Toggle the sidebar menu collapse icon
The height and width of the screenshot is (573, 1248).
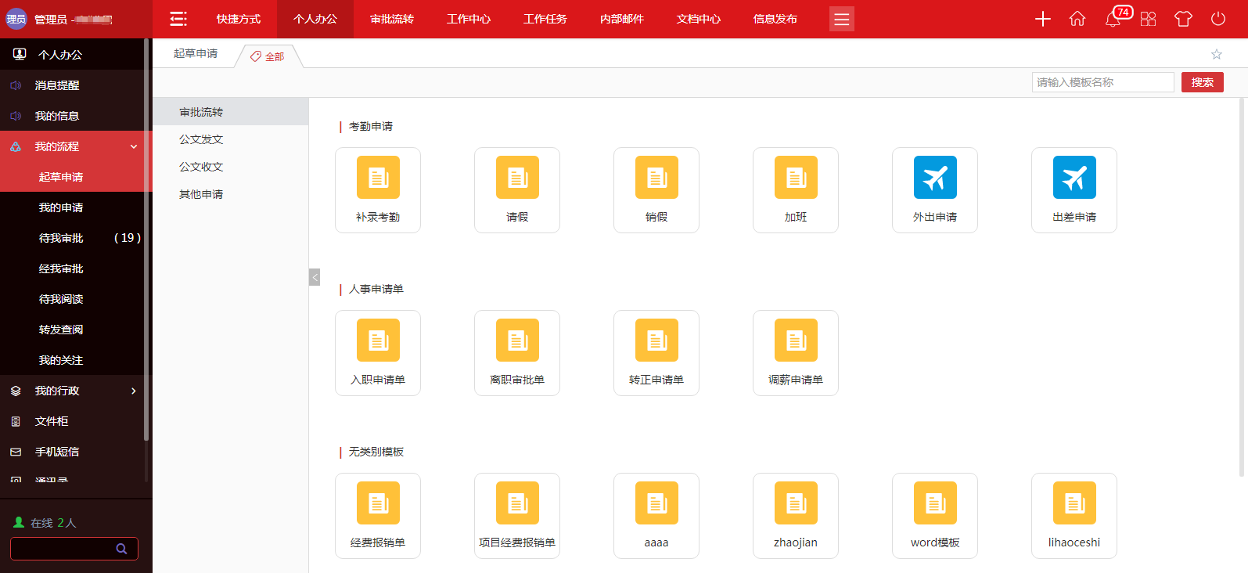(x=178, y=19)
